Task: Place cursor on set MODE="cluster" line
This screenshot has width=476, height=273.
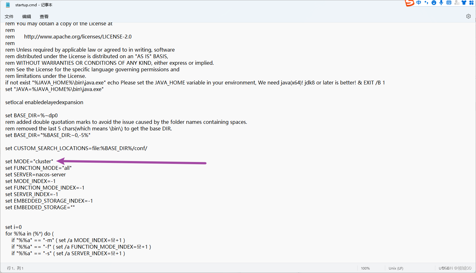Action: click(x=29, y=161)
